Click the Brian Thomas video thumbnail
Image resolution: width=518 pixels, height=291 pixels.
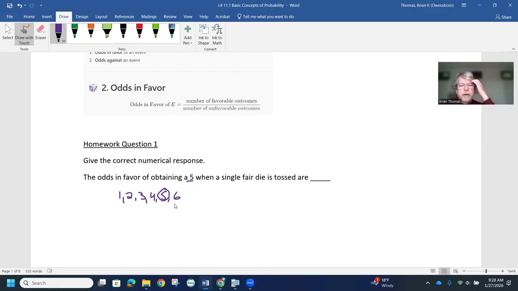point(476,83)
